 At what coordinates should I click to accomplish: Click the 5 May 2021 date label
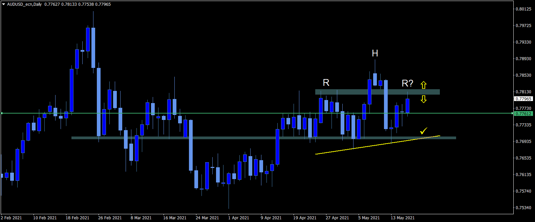369,218
